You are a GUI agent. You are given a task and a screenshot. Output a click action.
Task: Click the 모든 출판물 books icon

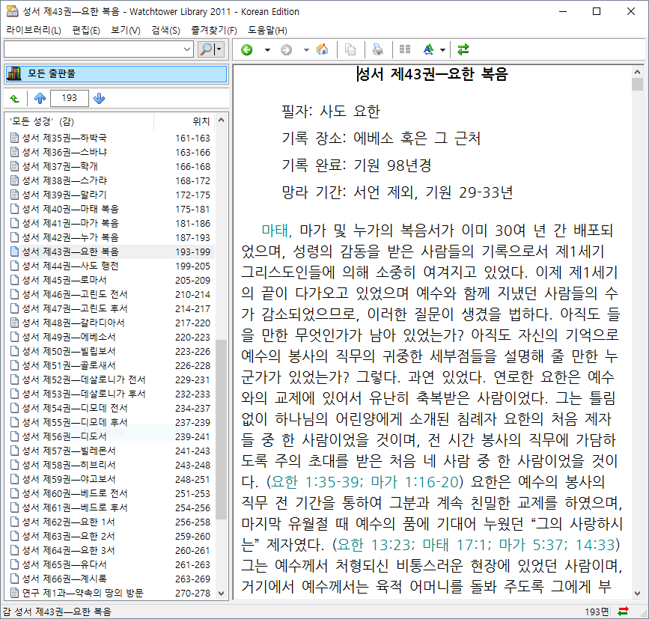coord(14,73)
